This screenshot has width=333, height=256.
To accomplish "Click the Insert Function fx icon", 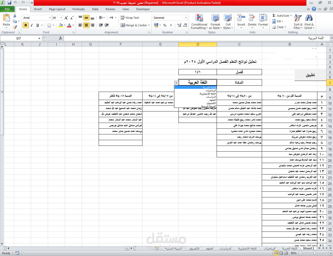I will click(61, 38).
